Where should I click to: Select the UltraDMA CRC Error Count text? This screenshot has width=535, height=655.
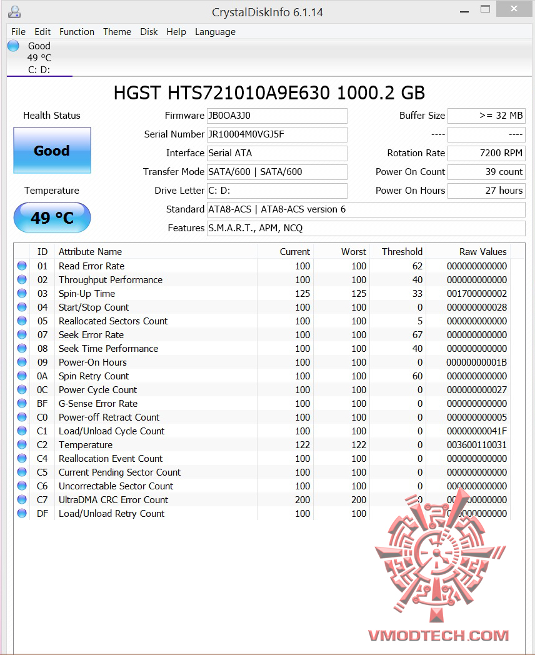click(114, 500)
